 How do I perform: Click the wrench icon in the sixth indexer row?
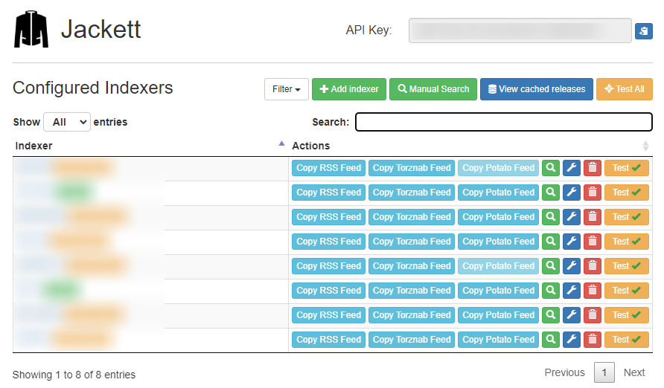tap(571, 291)
